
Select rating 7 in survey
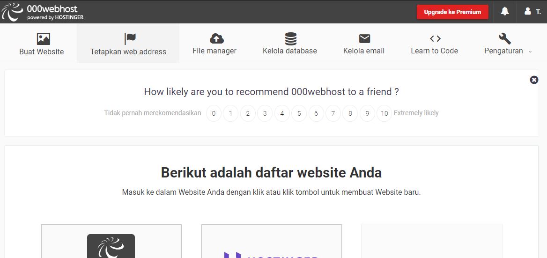[333, 113]
